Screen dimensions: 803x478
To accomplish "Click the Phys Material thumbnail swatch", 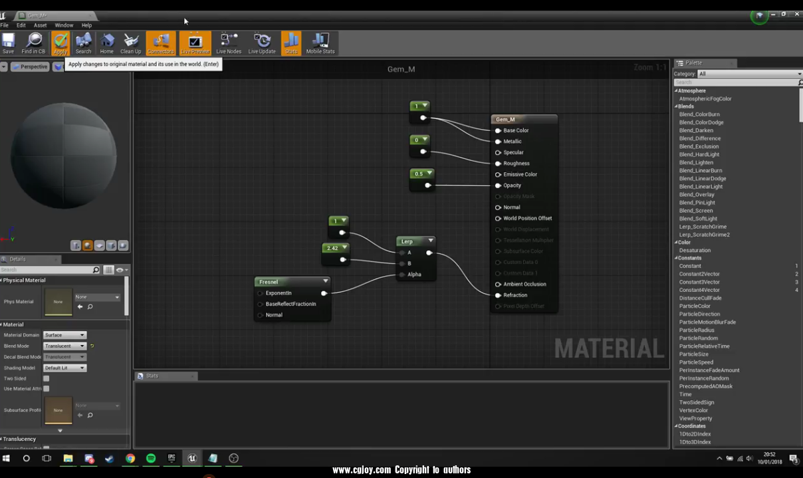I will coord(58,302).
